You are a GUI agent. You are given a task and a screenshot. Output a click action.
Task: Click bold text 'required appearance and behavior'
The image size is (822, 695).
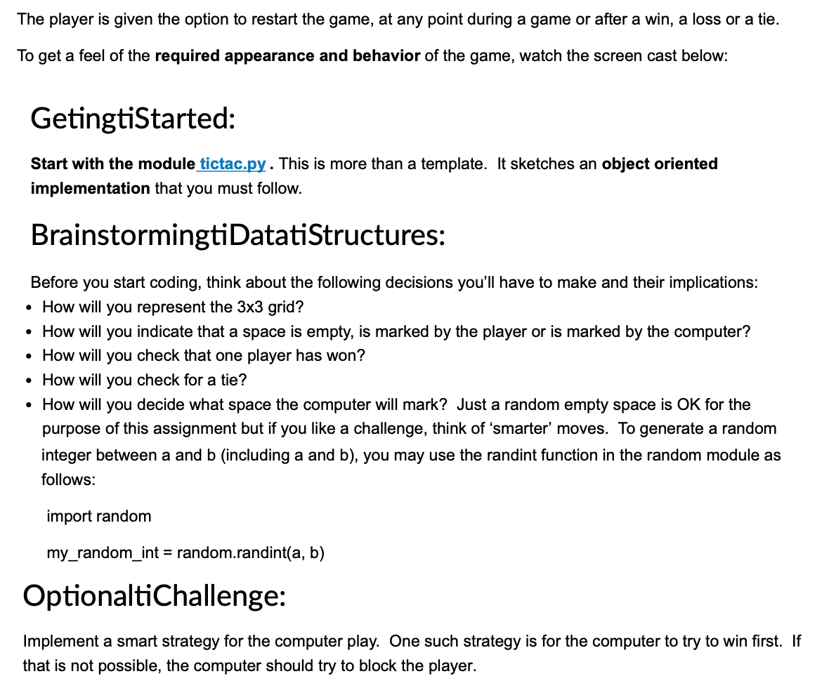click(x=287, y=56)
